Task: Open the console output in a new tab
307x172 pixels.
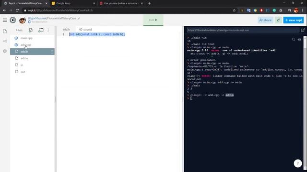Action: tap(303, 30)
